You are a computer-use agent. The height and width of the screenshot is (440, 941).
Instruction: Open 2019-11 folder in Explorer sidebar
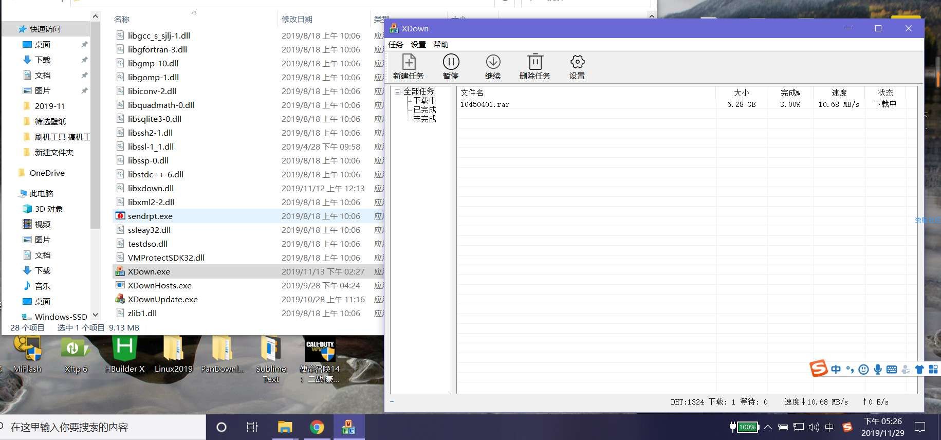[x=50, y=106]
